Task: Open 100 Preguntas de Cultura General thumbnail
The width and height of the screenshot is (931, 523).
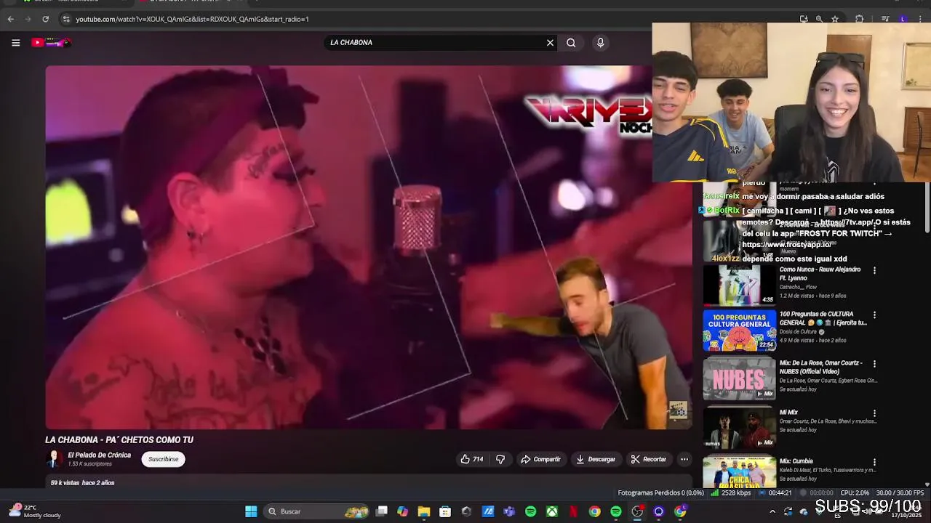Action: 739,331
